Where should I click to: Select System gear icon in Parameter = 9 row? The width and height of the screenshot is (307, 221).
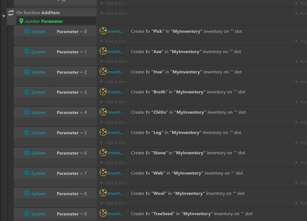(x=27, y=214)
